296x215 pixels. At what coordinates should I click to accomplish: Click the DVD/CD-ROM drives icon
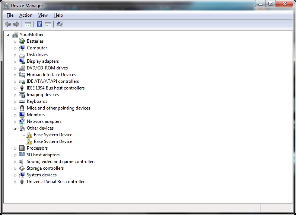(22, 68)
